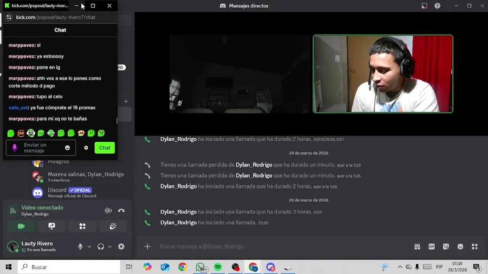Screen dimensions: 488x274
Task: Click the Chat send button in Kick popout
Action: [105, 148]
